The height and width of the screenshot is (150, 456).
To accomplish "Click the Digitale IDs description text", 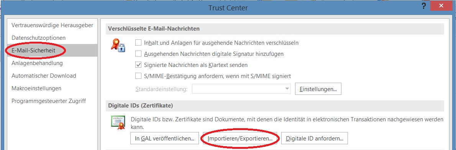I will [287, 123].
